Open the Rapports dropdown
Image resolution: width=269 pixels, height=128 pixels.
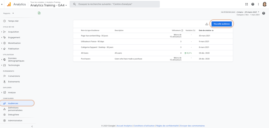(9, 13)
